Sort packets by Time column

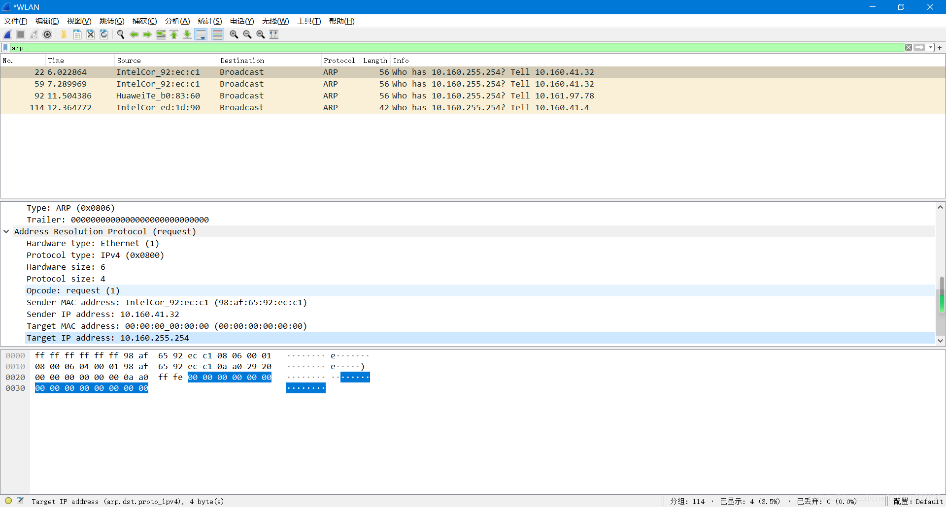click(x=79, y=61)
